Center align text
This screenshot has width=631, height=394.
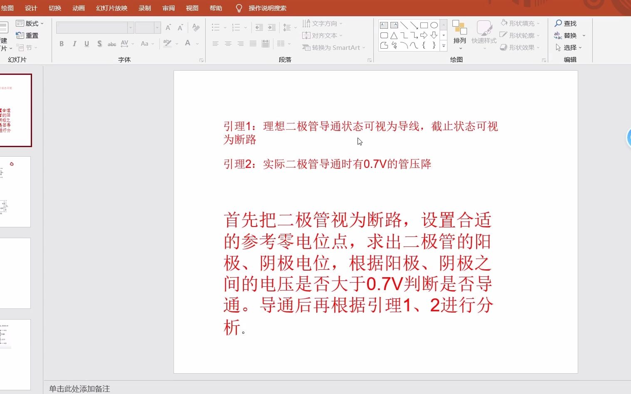[x=228, y=44]
